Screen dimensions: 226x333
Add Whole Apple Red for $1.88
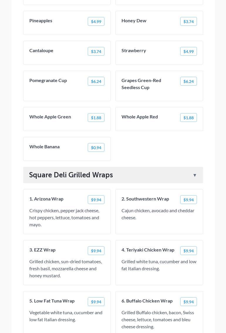pyautogui.click(x=188, y=118)
